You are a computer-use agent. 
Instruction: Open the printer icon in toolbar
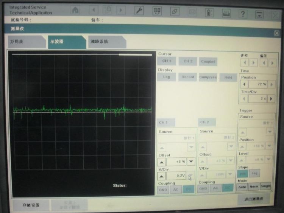click(226, 13)
